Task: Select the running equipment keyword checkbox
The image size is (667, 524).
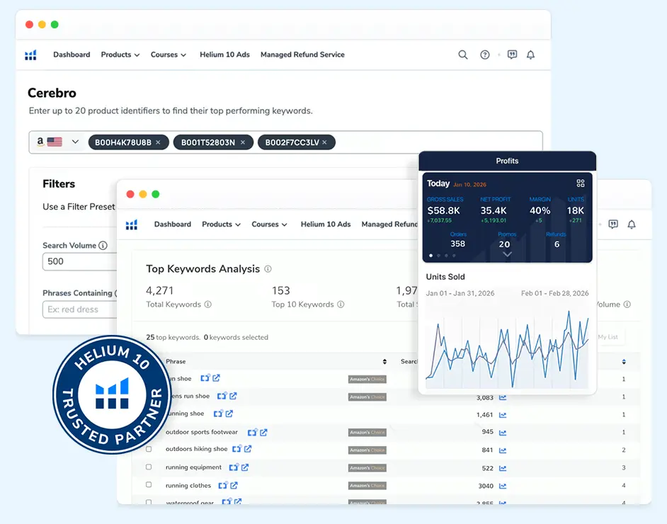Action: tap(149, 467)
